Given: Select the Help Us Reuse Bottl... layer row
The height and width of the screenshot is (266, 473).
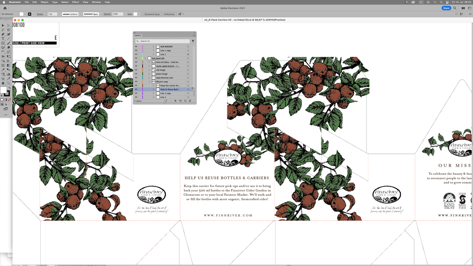Looking at the screenshot, I should [163, 89].
